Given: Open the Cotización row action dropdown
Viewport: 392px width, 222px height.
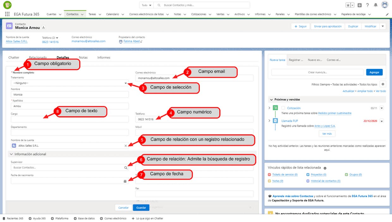Looking at the screenshot, I should (382, 108).
